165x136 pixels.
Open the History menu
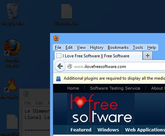[x=97, y=47]
